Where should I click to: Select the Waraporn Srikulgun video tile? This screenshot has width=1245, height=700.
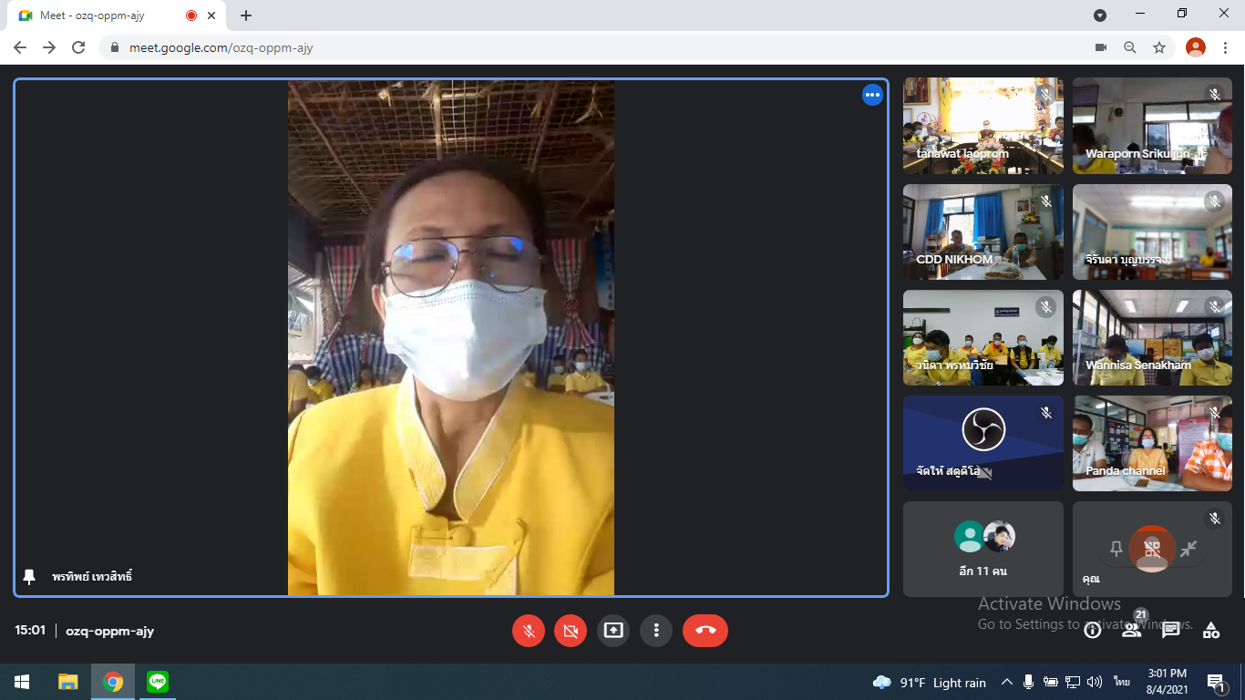point(1152,126)
